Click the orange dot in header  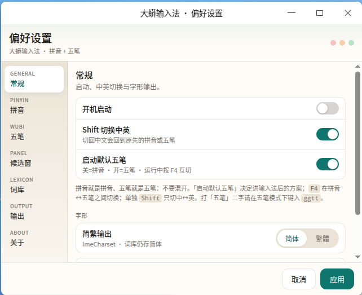342,43
